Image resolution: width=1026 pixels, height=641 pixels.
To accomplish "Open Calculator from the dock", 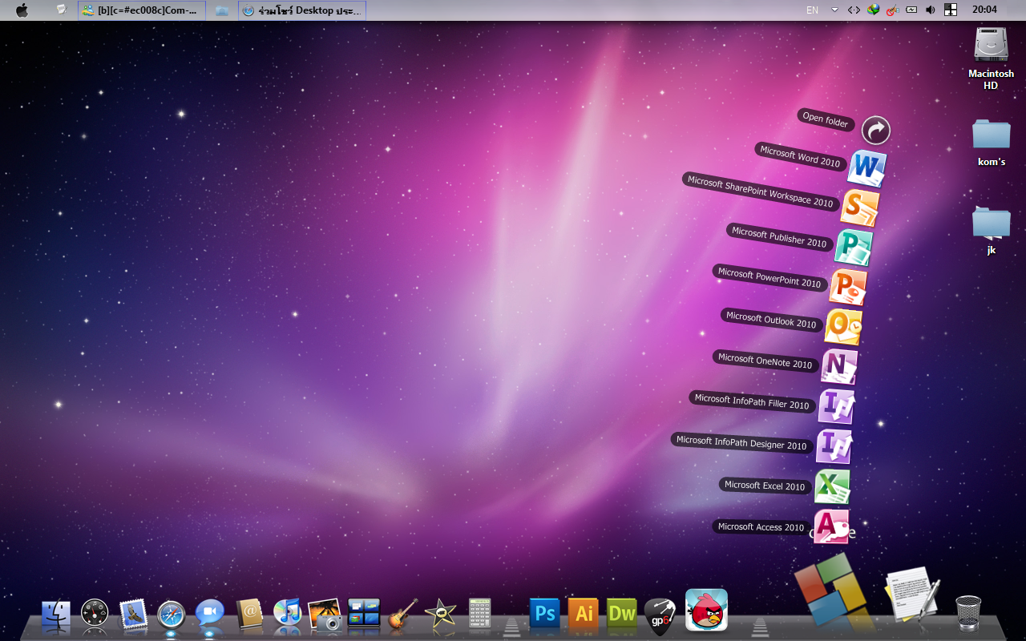I will click(x=479, y=614).
